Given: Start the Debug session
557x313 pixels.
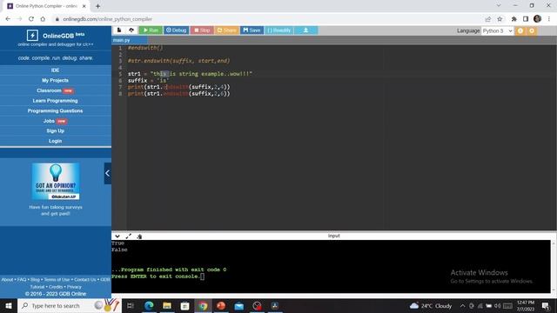Looking at the screenshot, I should click(x=176, y=30).
